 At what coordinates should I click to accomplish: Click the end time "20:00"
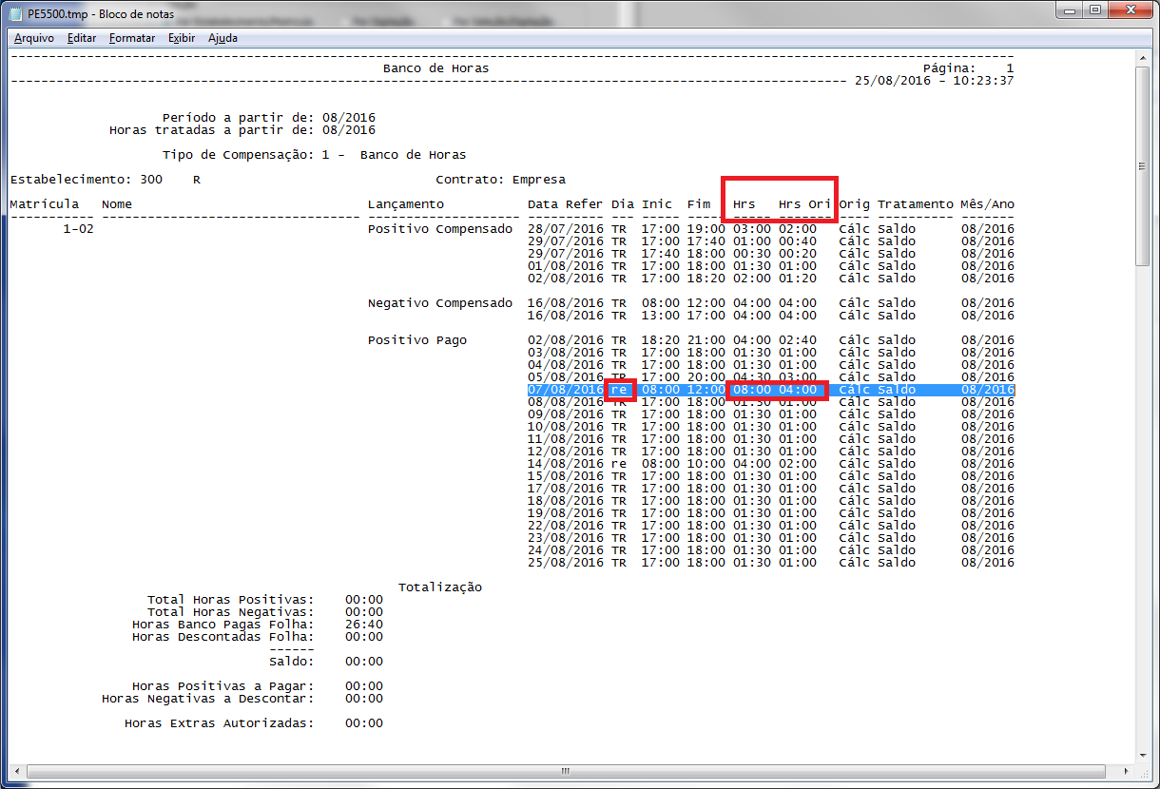coord(706,377)
